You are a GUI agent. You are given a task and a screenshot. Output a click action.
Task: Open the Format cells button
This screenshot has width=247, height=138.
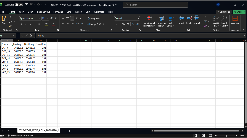[x=196, y=21]
